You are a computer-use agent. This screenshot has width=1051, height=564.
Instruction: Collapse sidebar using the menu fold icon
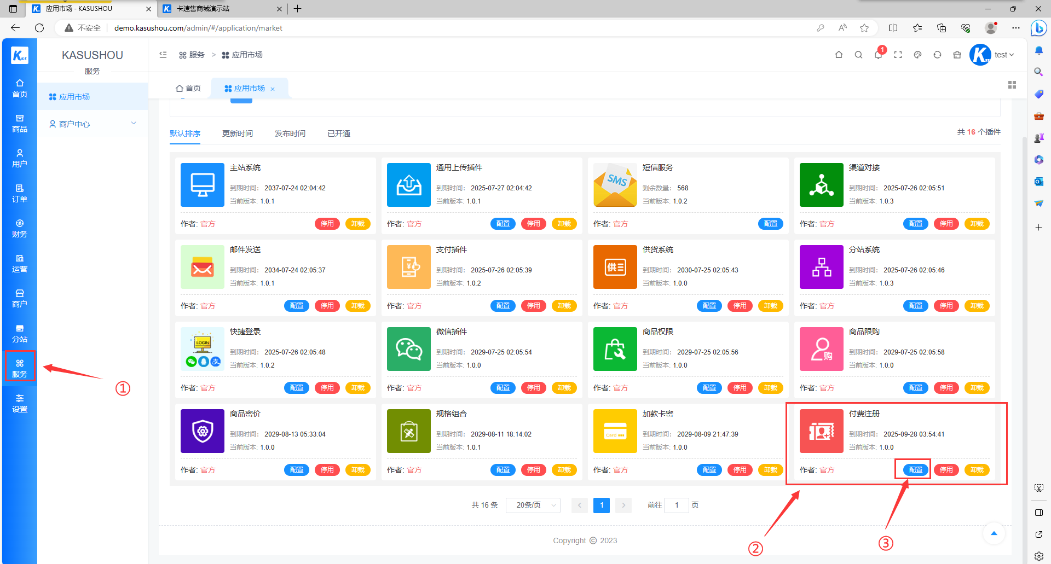click(163, 55)
